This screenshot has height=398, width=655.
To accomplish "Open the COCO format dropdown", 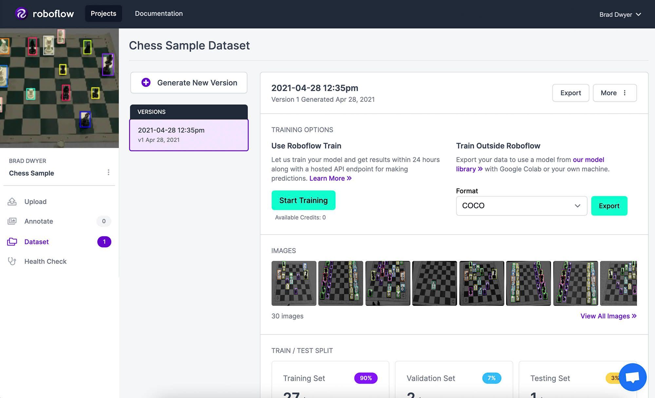I will pyautogui.click(x=521, y=206).
